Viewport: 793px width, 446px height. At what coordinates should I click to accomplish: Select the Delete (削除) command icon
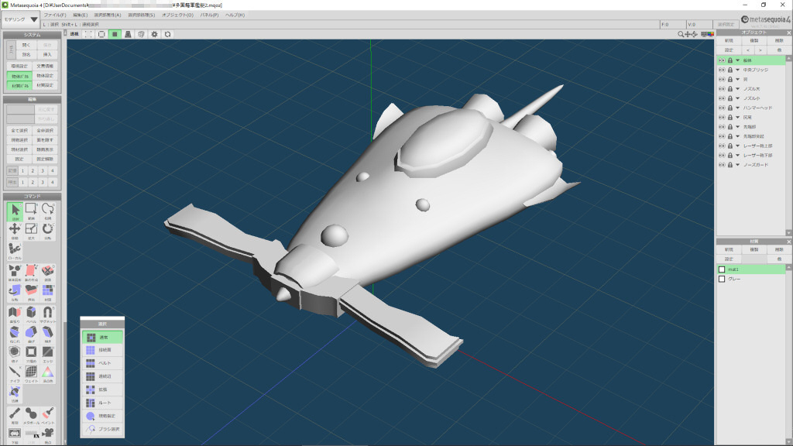click(x=47, y=273)
